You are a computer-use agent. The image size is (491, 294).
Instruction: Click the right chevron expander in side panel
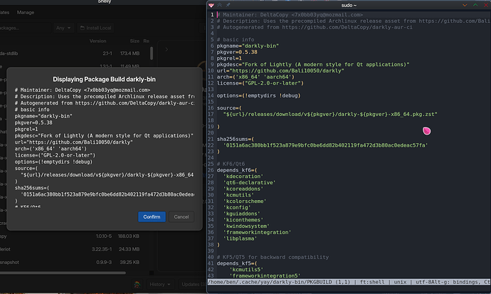click(167, 49)
